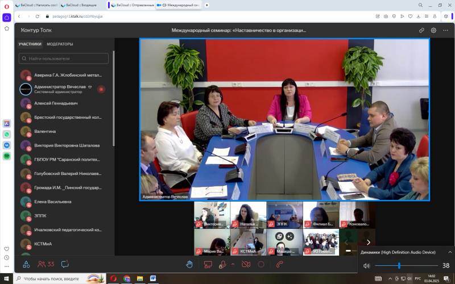This screenshot has height=284, width=455.
Task: Select participant ГБПОУ РМ Саранский политех...
Action: tap(64, 160)
